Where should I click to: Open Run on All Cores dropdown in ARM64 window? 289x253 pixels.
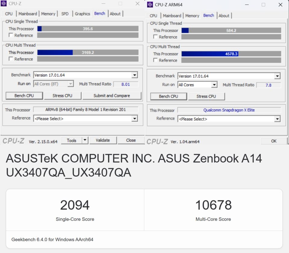[214, 85]
